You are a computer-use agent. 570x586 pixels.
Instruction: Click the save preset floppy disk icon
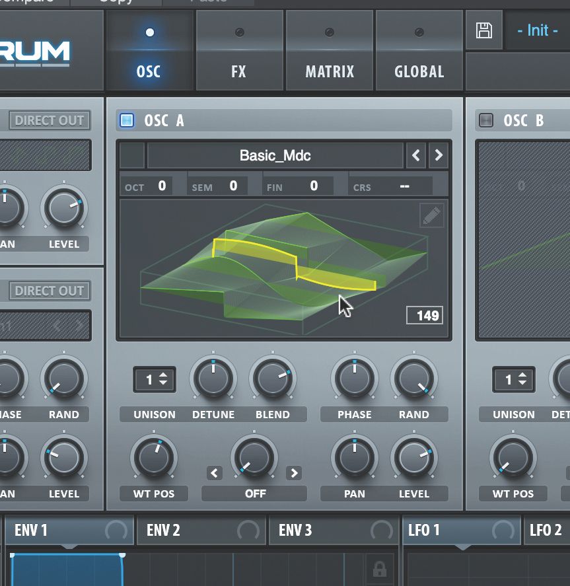[x=484, y=30]
